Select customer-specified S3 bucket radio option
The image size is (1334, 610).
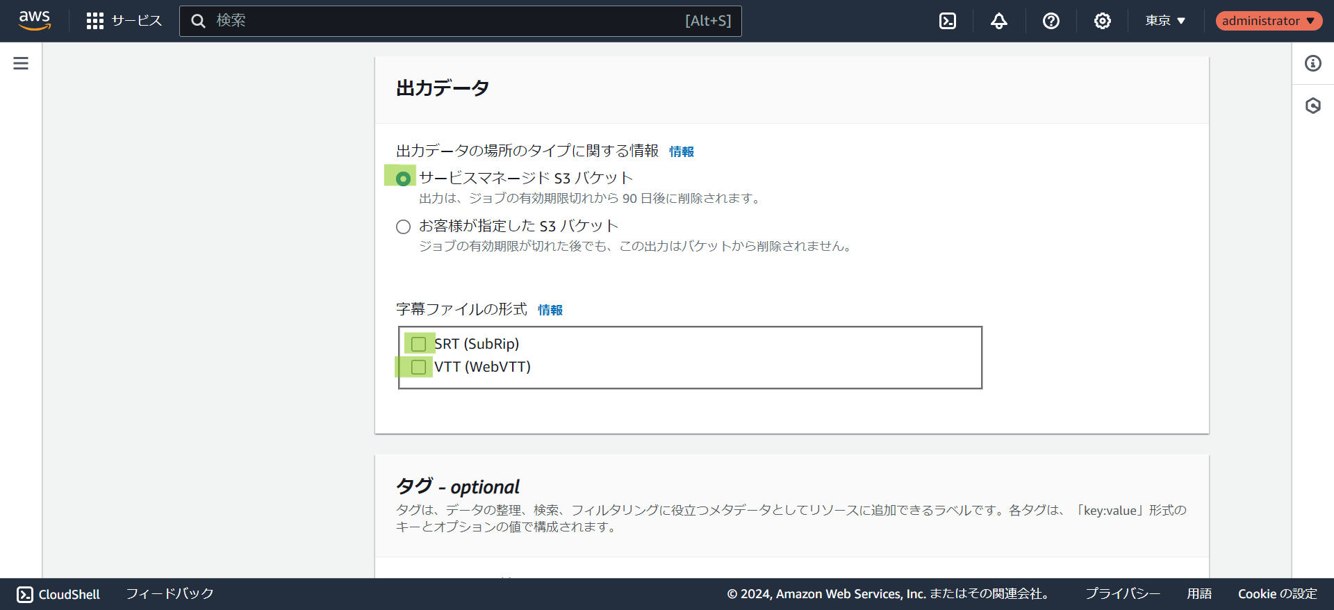tap(403, 226)
